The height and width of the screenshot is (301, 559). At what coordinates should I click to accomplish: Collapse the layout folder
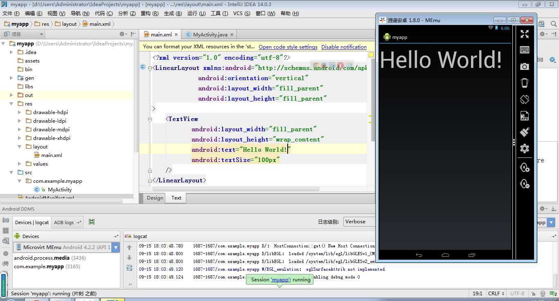pyautogui.click(x=20, y=146)
